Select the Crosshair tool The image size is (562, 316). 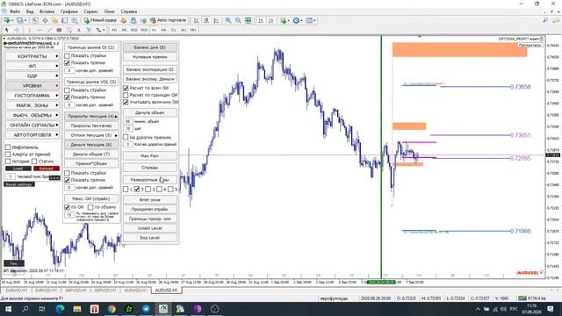click(x=17, y=30)
